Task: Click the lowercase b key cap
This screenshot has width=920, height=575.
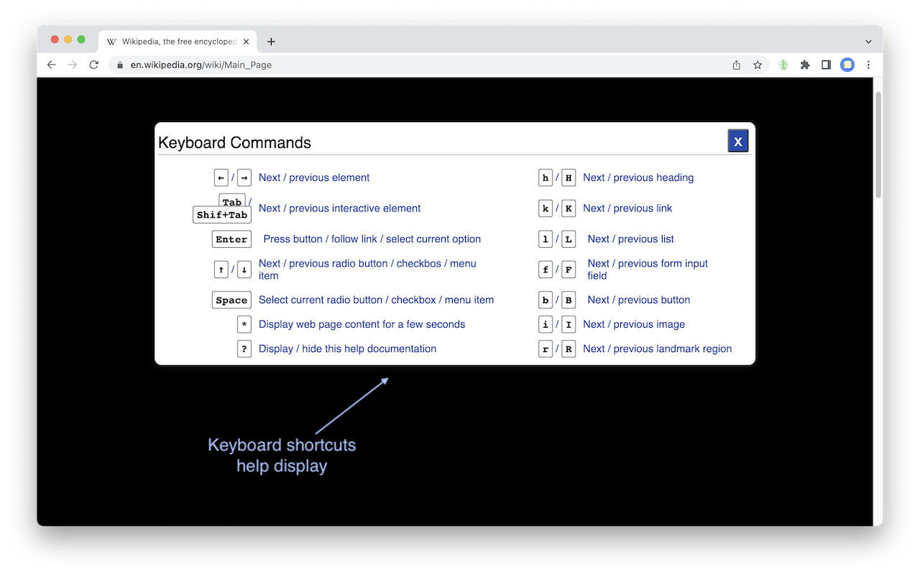Action: pos(546,300)
